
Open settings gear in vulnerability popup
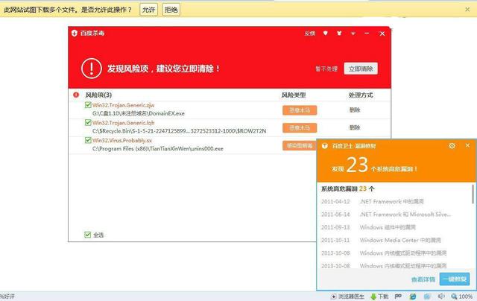pos(452,146)
